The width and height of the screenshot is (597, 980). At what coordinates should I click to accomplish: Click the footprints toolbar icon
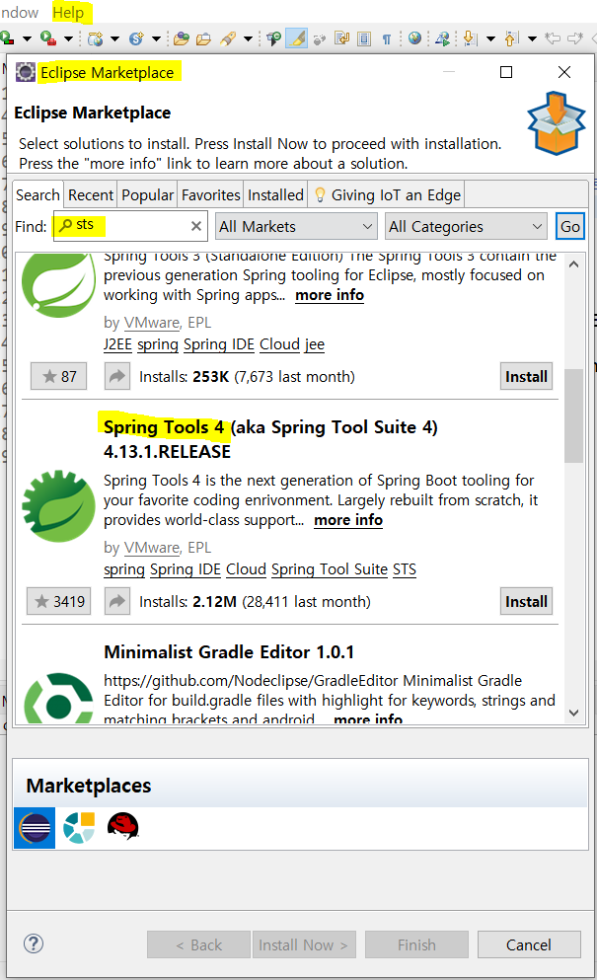(x=320, y=39)
